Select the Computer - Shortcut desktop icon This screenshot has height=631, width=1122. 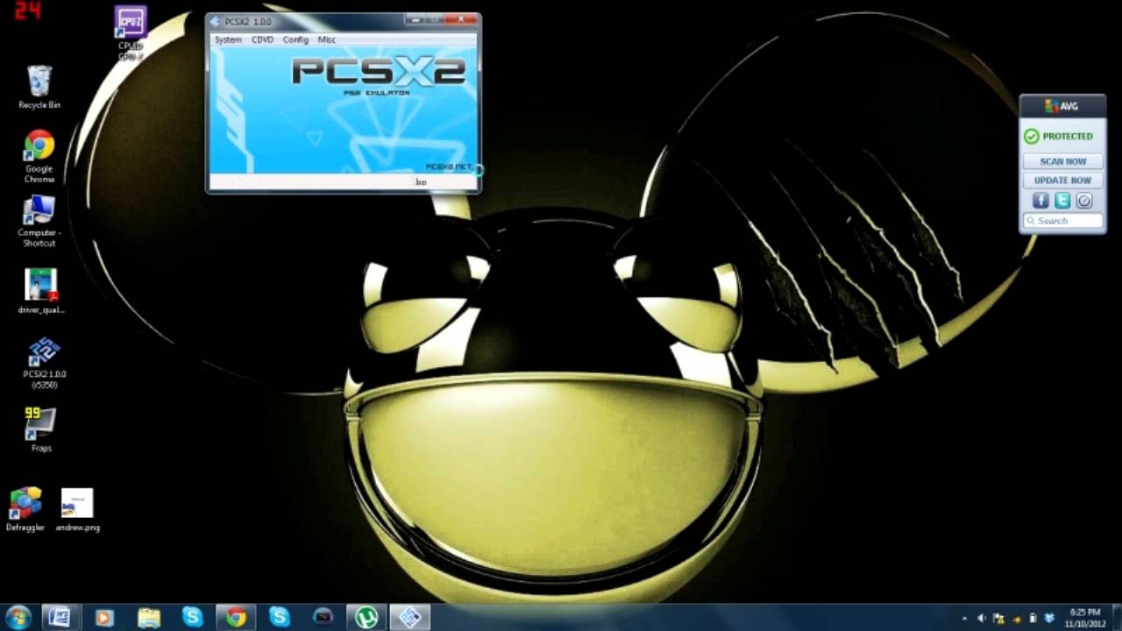pos(39,221)
